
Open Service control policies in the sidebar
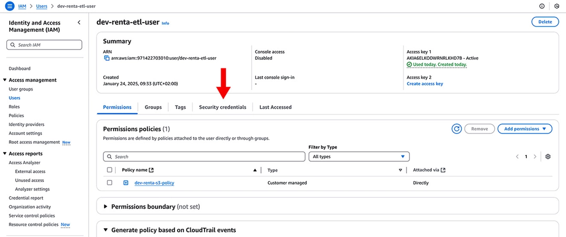coord(32,216)
